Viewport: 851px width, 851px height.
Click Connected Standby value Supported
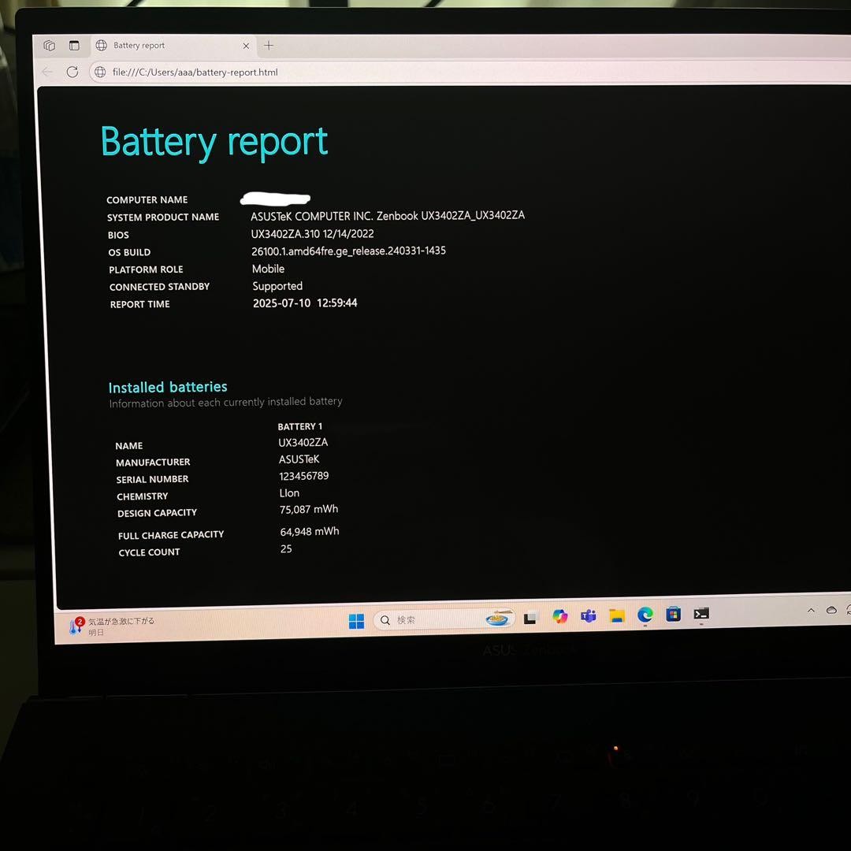[x=277, y=286]
